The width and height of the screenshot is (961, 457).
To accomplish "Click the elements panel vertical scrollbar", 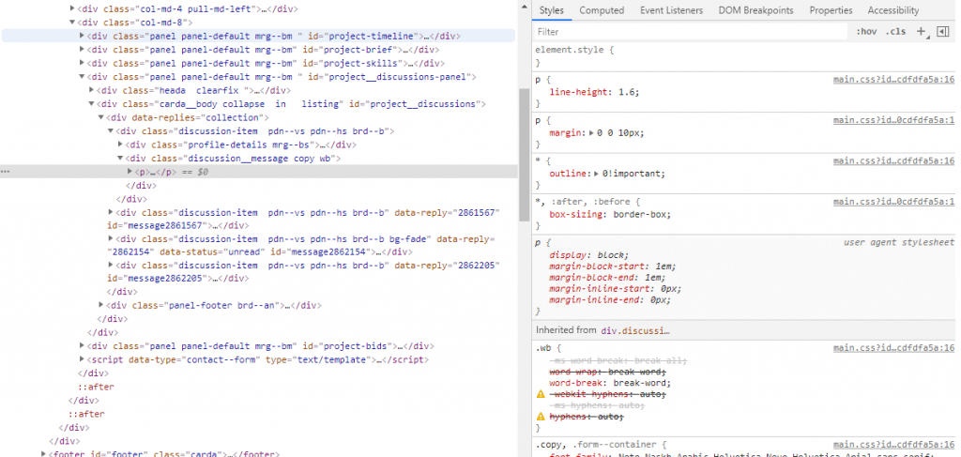I will click(524, 153).
